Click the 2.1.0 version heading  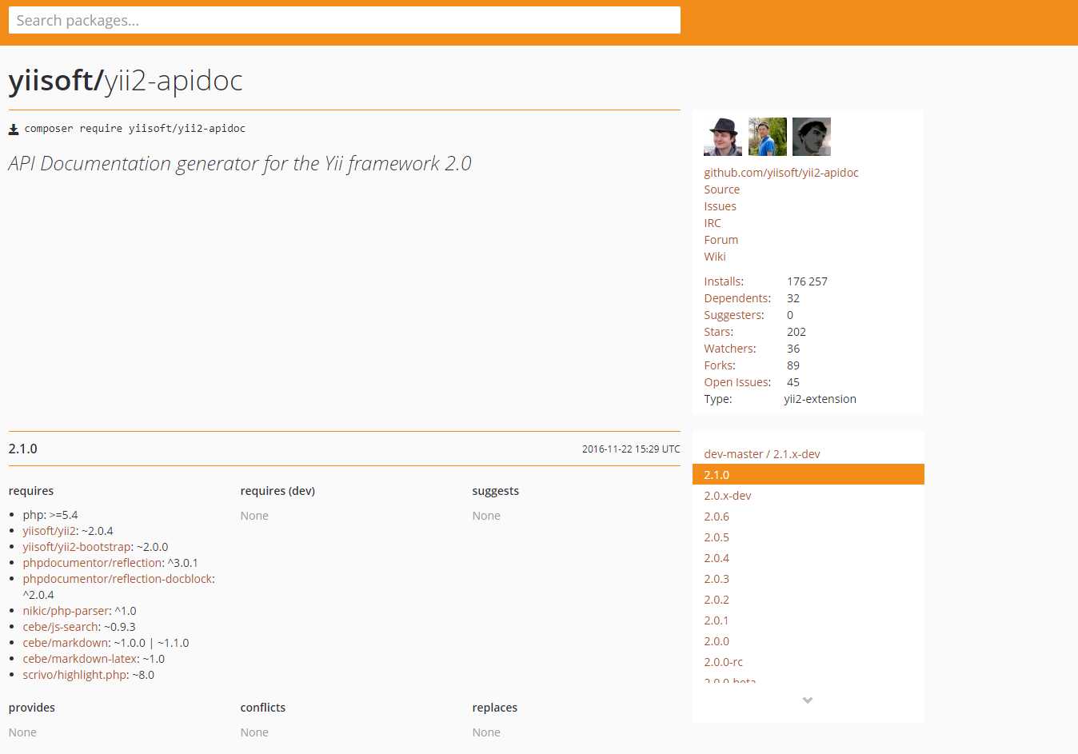point(23,449)
